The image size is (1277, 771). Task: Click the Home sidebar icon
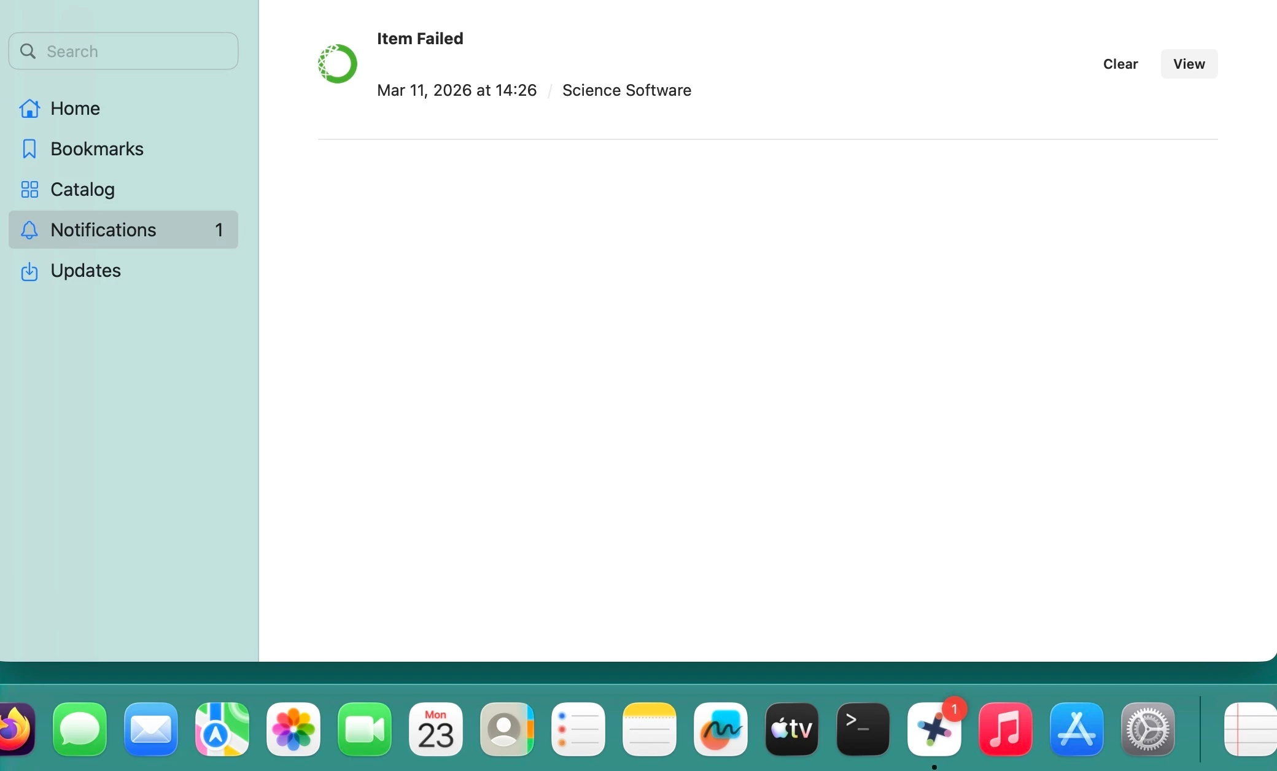coord(29,109)
